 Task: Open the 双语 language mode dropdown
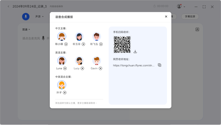click(26, 29)
